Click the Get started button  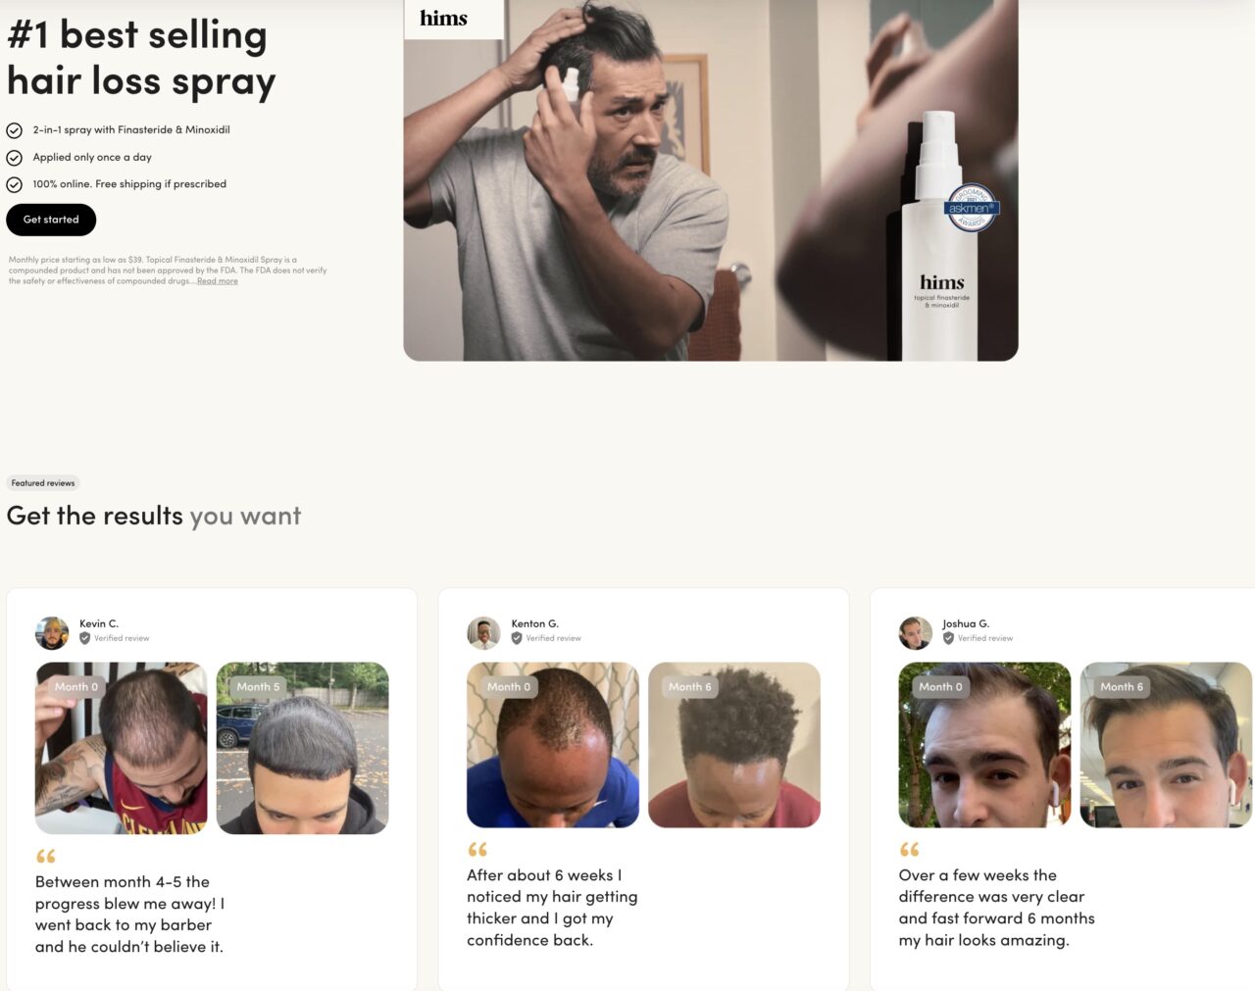click(x=51, y=220)
